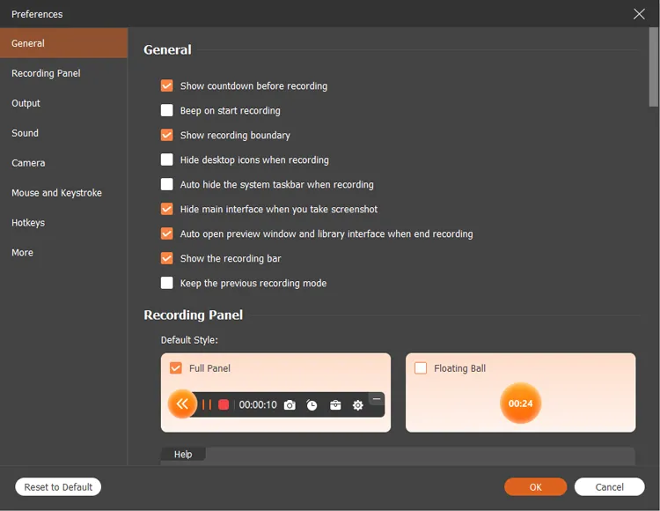Open the toolbox icon in recording bar
Image resolution: width=660 pixels, height=511 pixels.
(x=335, y=405)
